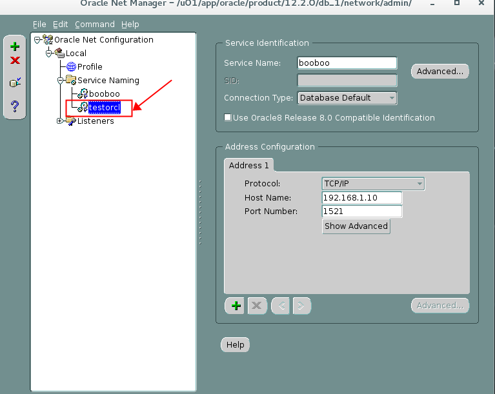Click the Show Advanced button
This screenshot has width=495, height=394.
point(356,226)
